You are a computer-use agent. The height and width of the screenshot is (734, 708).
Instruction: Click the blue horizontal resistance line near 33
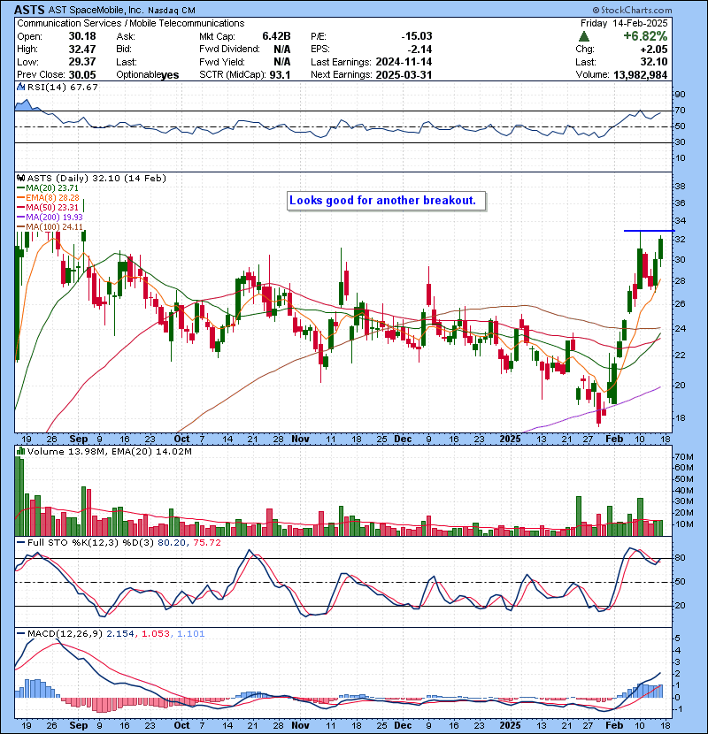pyautogui.click(x=649, y=231)
